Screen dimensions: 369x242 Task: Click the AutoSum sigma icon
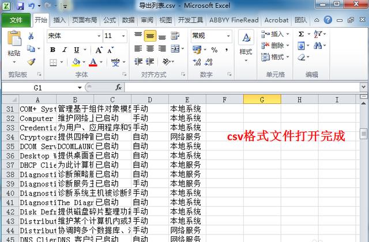(302, 34)
